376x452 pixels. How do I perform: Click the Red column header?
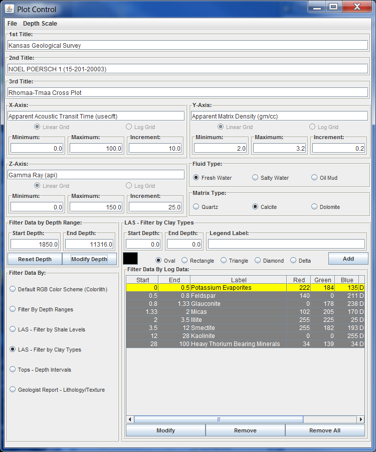(x=299, y=280)
